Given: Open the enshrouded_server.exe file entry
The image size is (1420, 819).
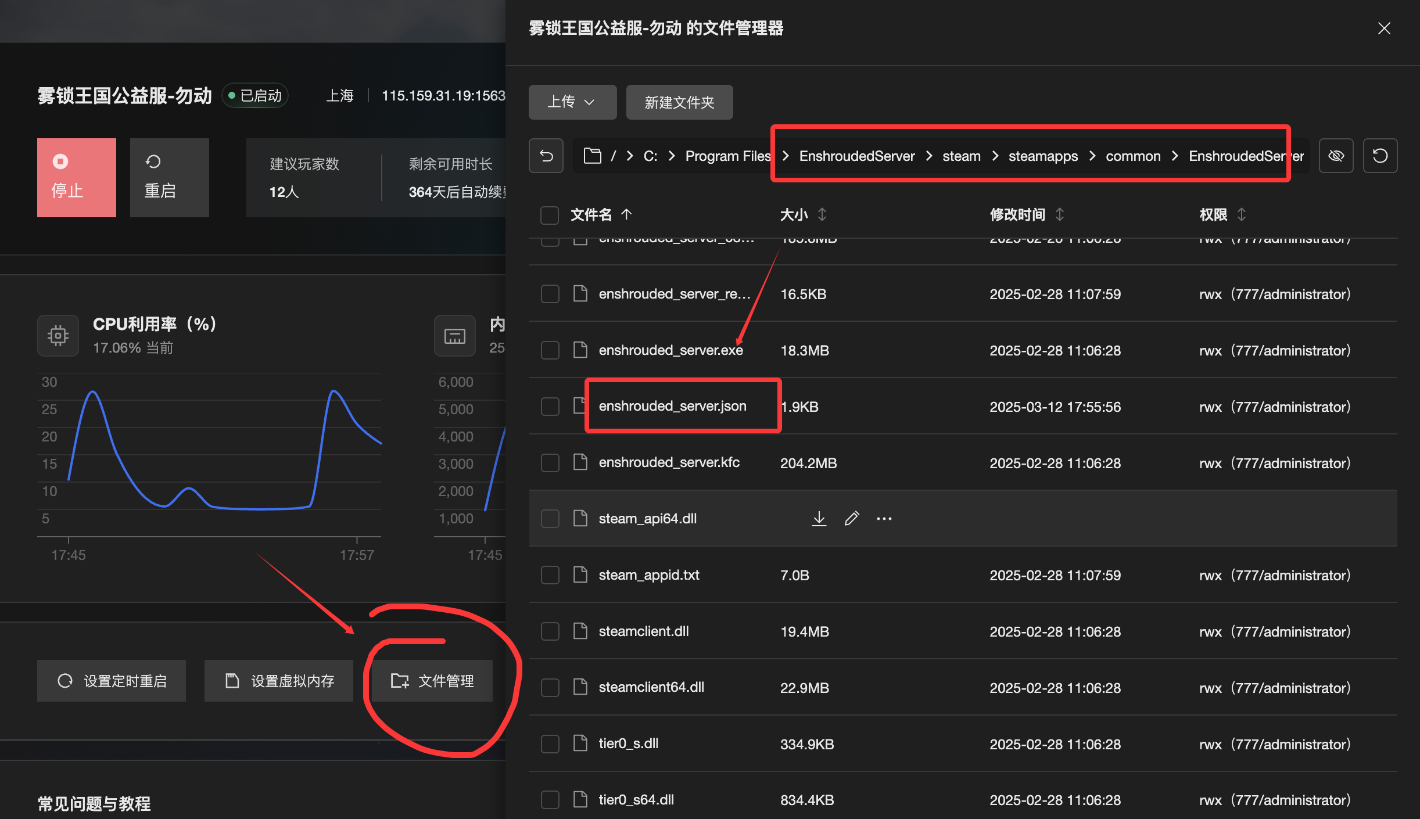Looking at the screenshot, I should click(670, 350).
